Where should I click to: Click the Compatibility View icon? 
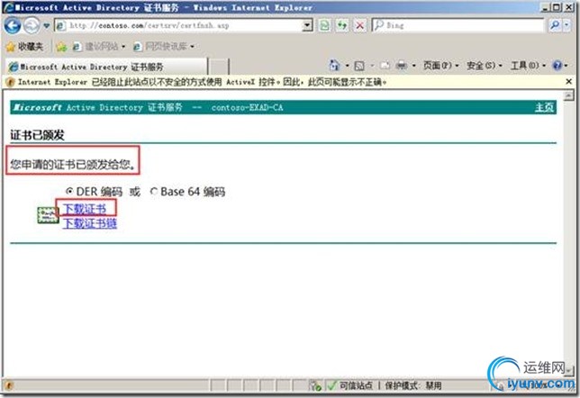[324, 25]
